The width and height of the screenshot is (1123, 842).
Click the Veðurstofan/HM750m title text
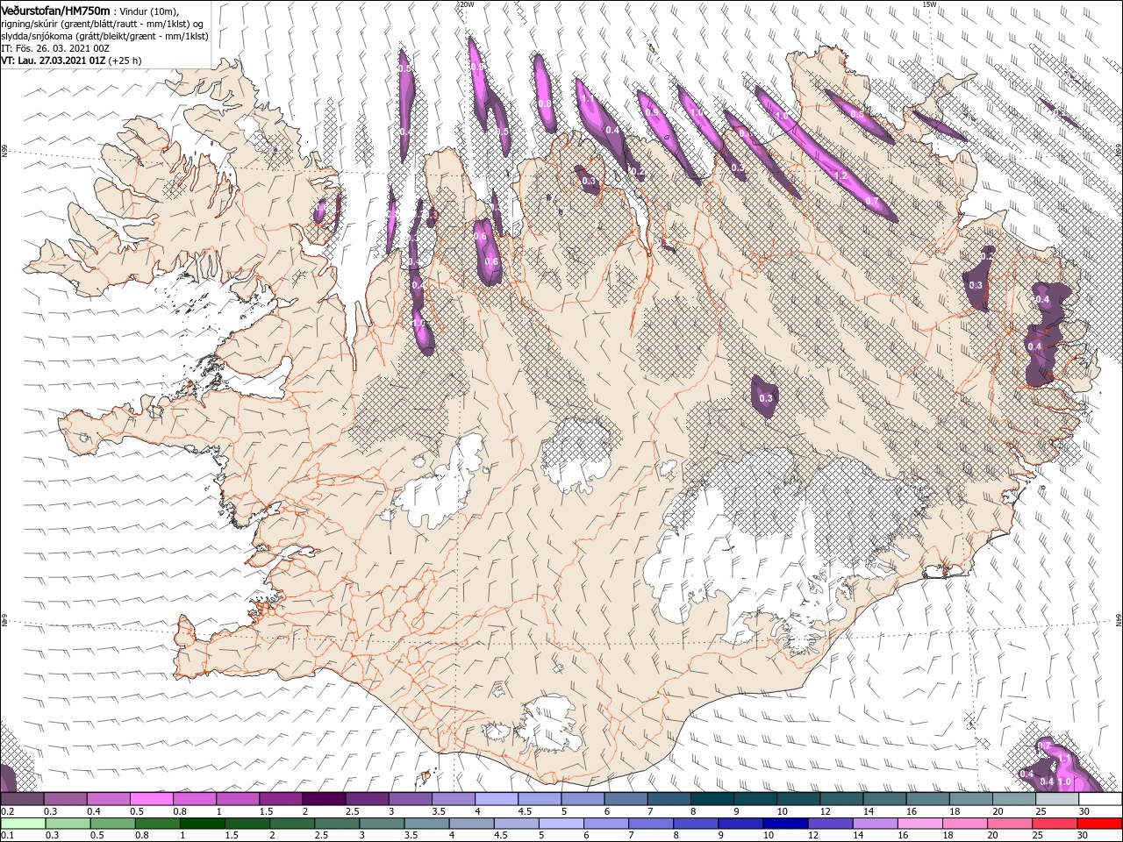(56, 11)
